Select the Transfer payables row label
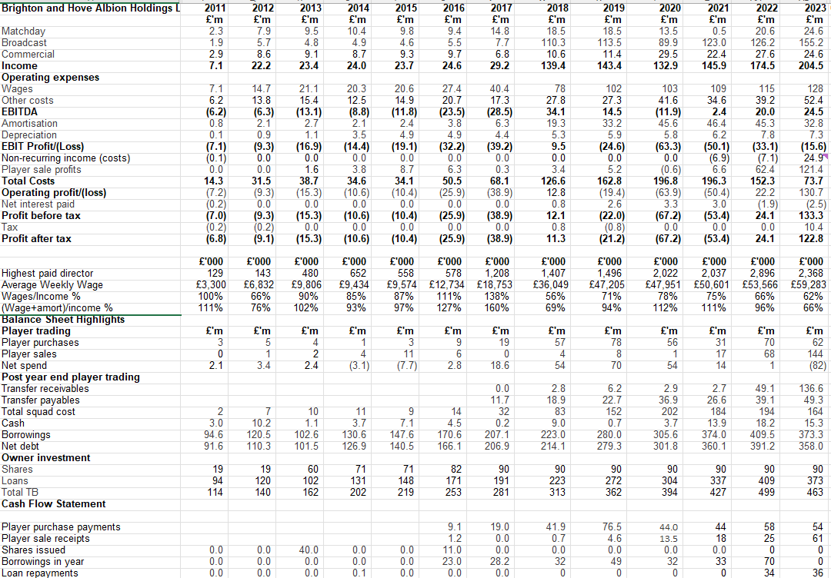The width and height of the screenshot is (831, 578). [40, 400]
